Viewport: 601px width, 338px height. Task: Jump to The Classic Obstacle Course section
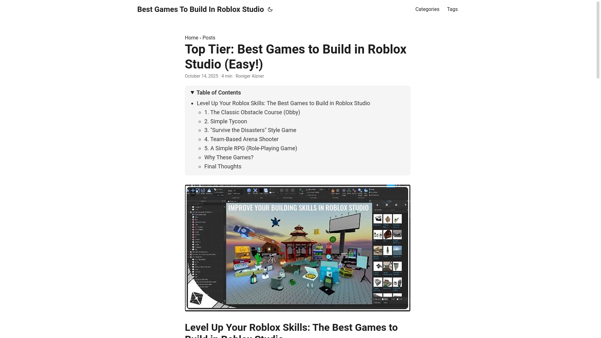pos(252,112)
